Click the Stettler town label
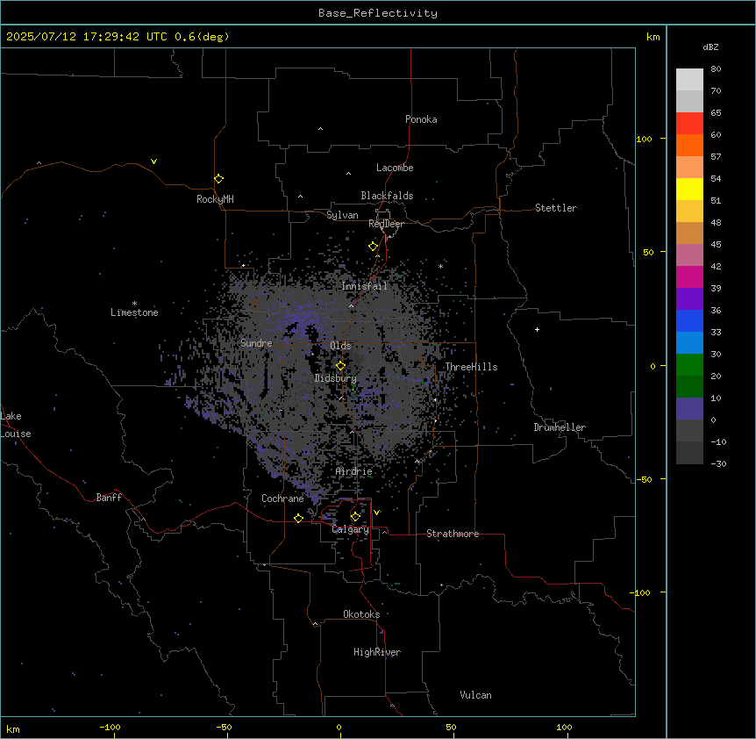This screenshot has height=739, width=756. point(556,208)
